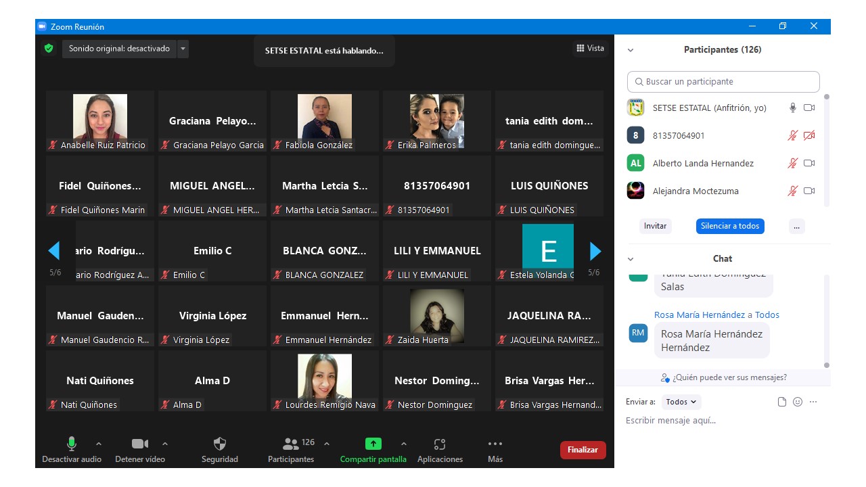
Task: Click Todos recipient link in chat message
Action: pyautogui.click(x=767, y=315)
